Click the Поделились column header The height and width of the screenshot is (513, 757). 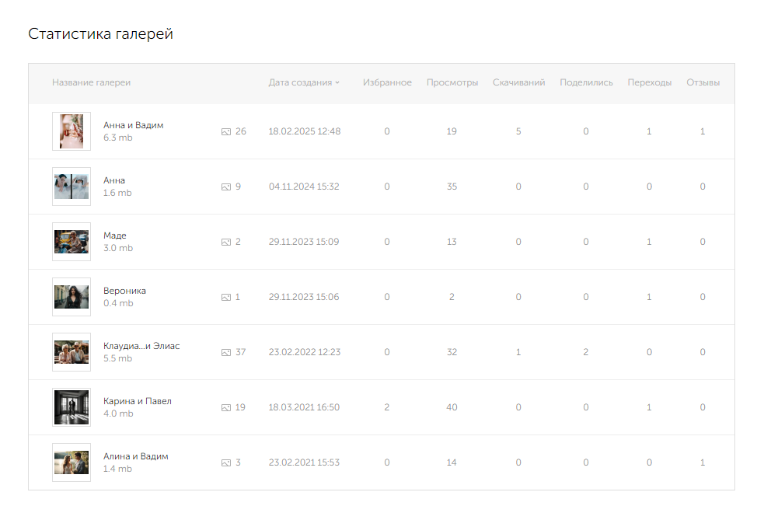[x=586, y=82]
